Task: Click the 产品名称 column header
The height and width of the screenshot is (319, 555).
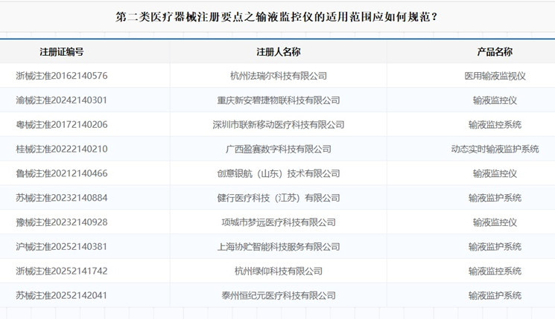Action: click(x=495, y=52)
